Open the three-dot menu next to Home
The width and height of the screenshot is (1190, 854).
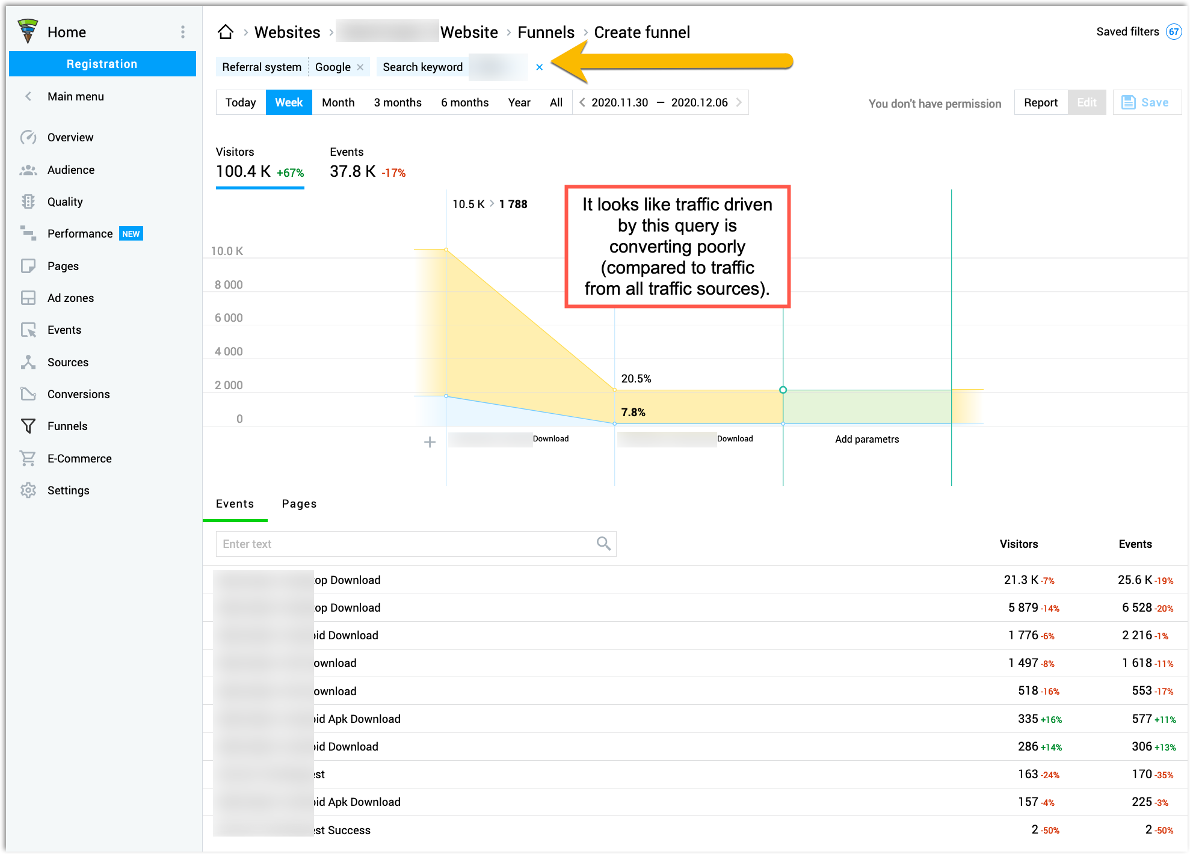[183, 32]
